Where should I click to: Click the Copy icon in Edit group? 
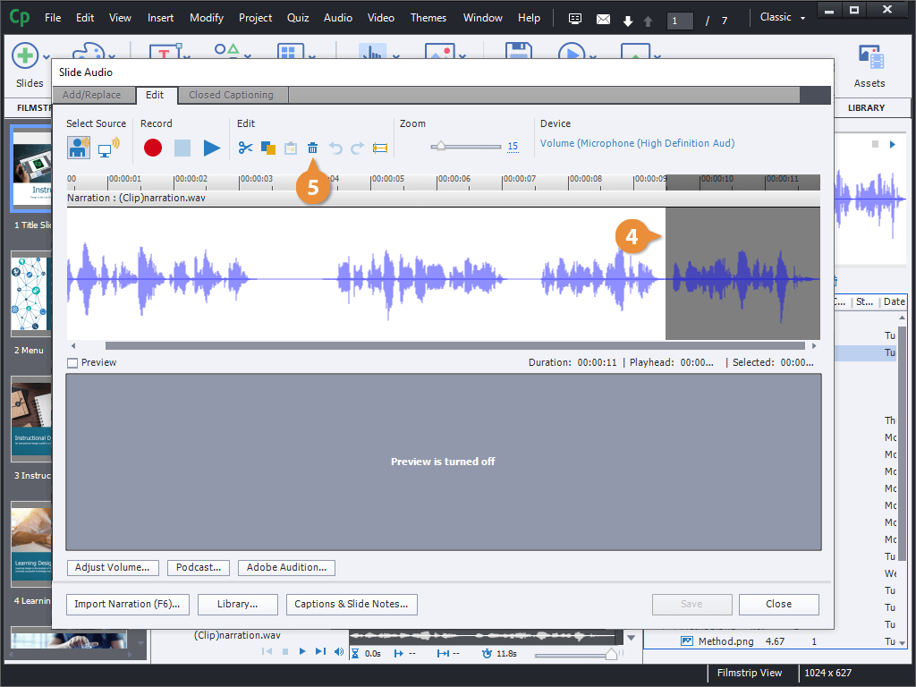267,148
